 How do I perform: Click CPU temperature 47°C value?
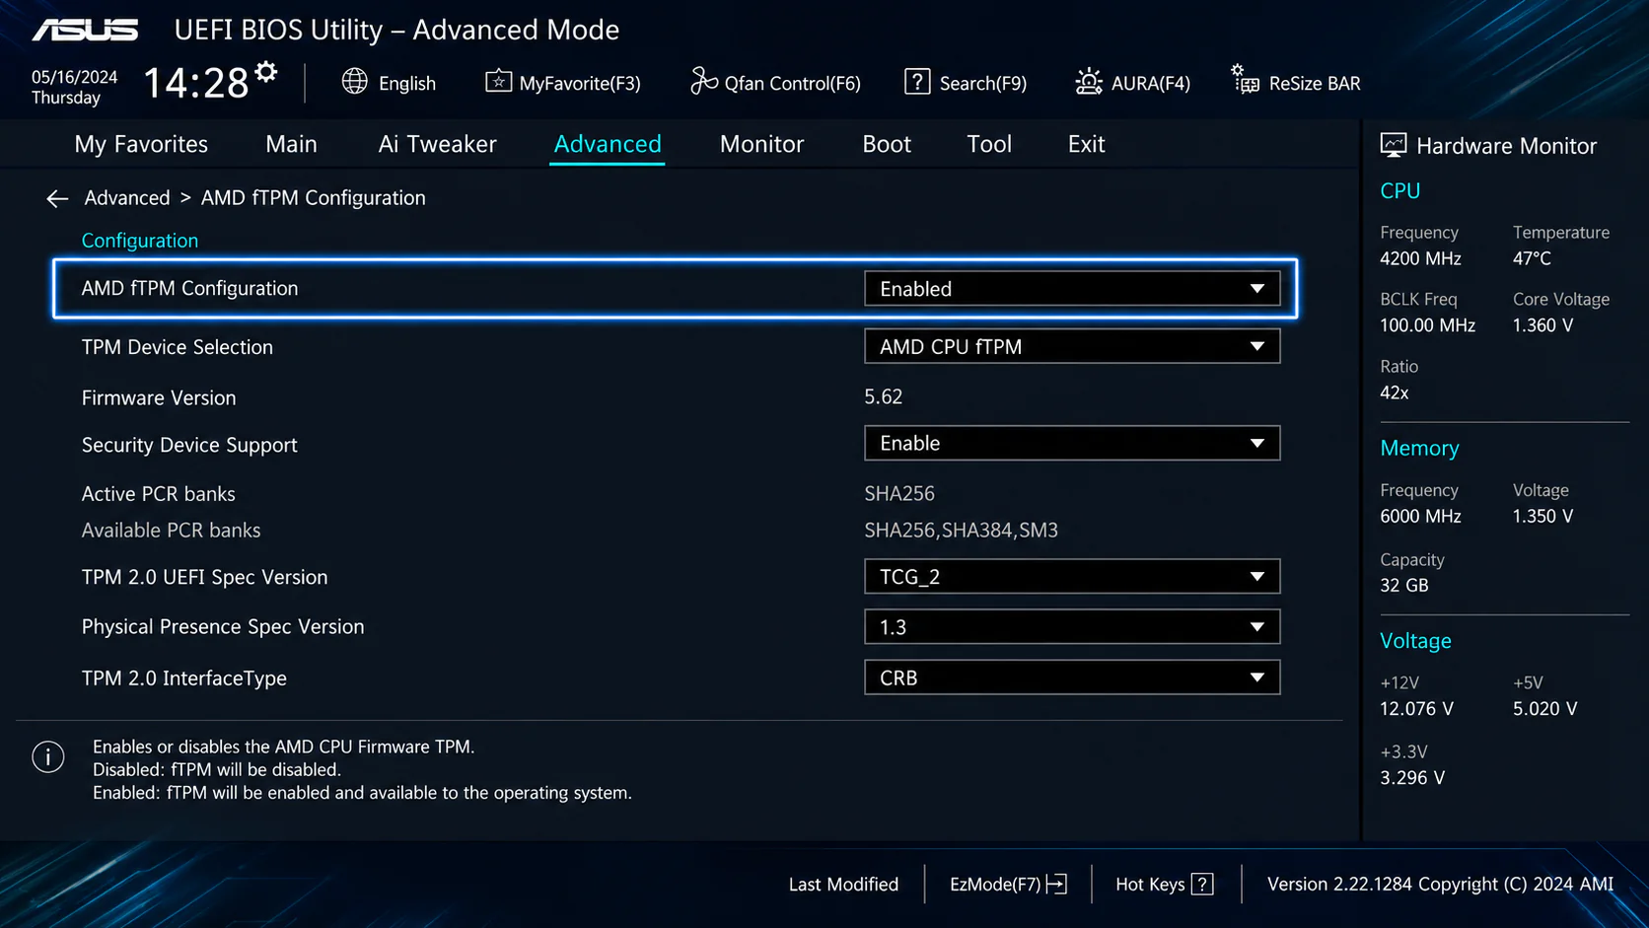pos(1533,258)
